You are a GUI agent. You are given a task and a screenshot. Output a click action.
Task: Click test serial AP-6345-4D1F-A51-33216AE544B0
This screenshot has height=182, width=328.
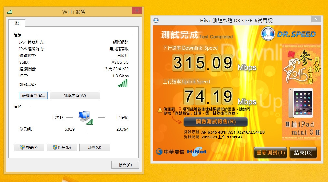point(233,132)
